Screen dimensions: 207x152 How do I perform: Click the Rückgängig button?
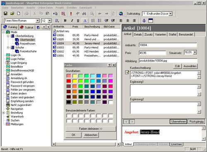[x=196, y=121]
